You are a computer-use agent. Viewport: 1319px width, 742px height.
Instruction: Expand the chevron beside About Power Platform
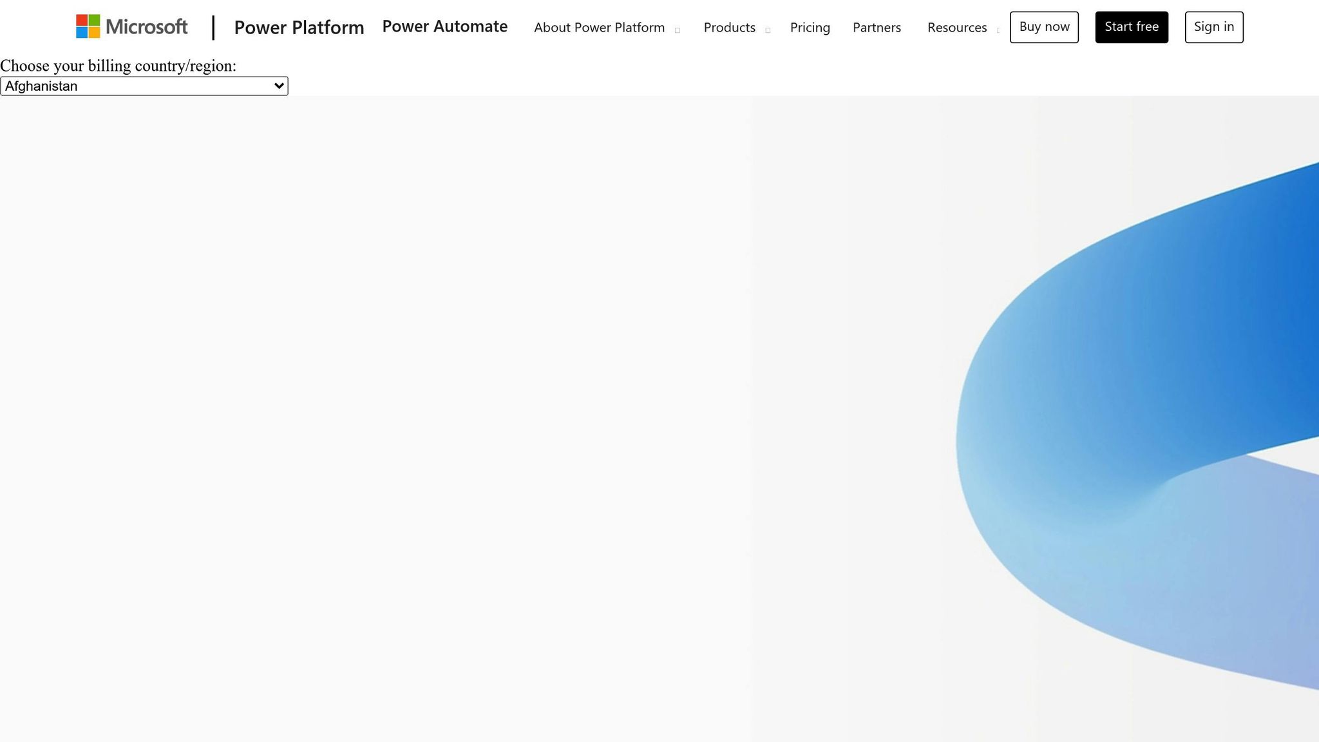click(x=677, y=30)
